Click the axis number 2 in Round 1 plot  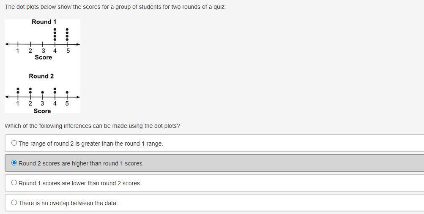click(30, 51)
